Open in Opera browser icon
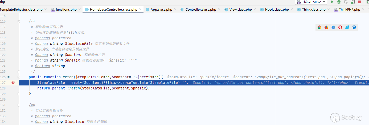The width and height of the screenshot is (369, 125). [x=340, y=27]
